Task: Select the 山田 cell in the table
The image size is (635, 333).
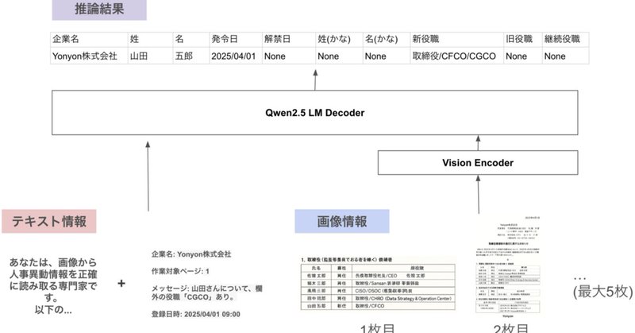Action: (x=150, y=56)
